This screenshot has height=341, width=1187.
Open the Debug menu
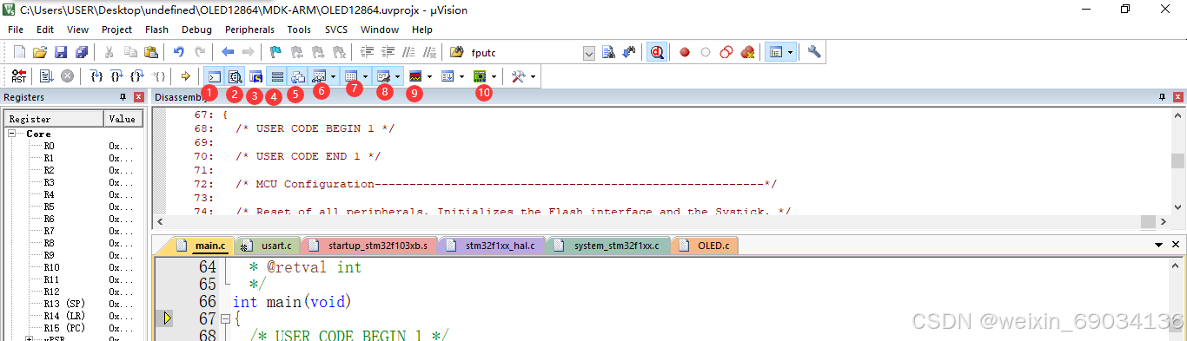pos(196,30)
